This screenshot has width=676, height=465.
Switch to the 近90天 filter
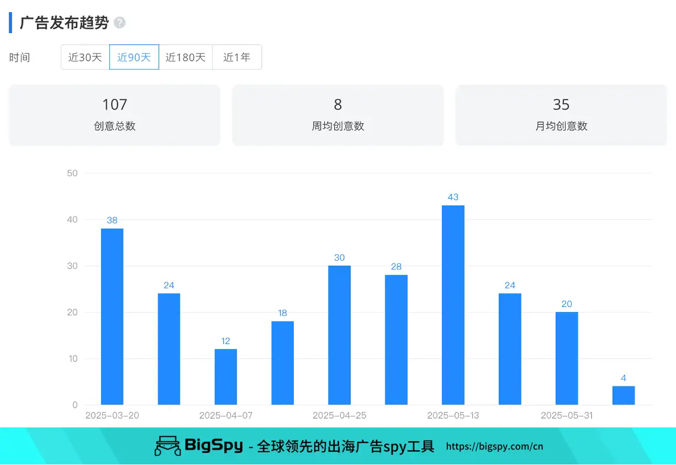(134, 57)
